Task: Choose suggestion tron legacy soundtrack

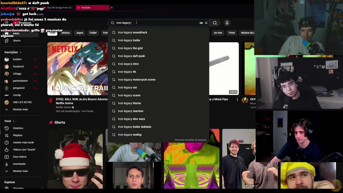Action: click(158, 32)
